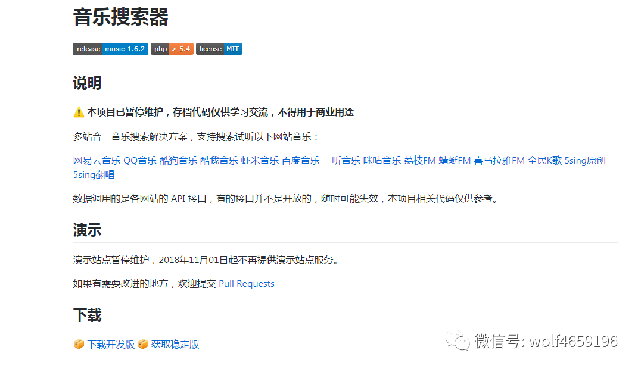Click package icon before 获取稳定版

(143, 344)
